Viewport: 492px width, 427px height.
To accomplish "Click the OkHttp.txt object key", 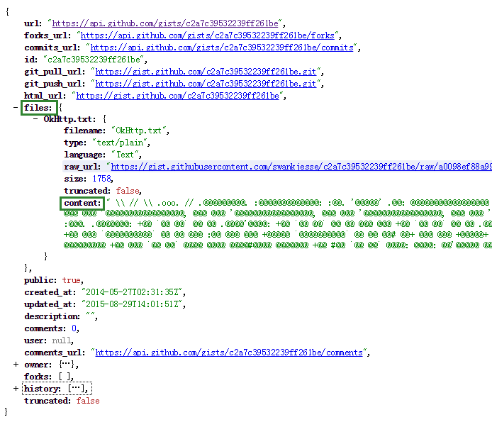I will click(69, 119).
